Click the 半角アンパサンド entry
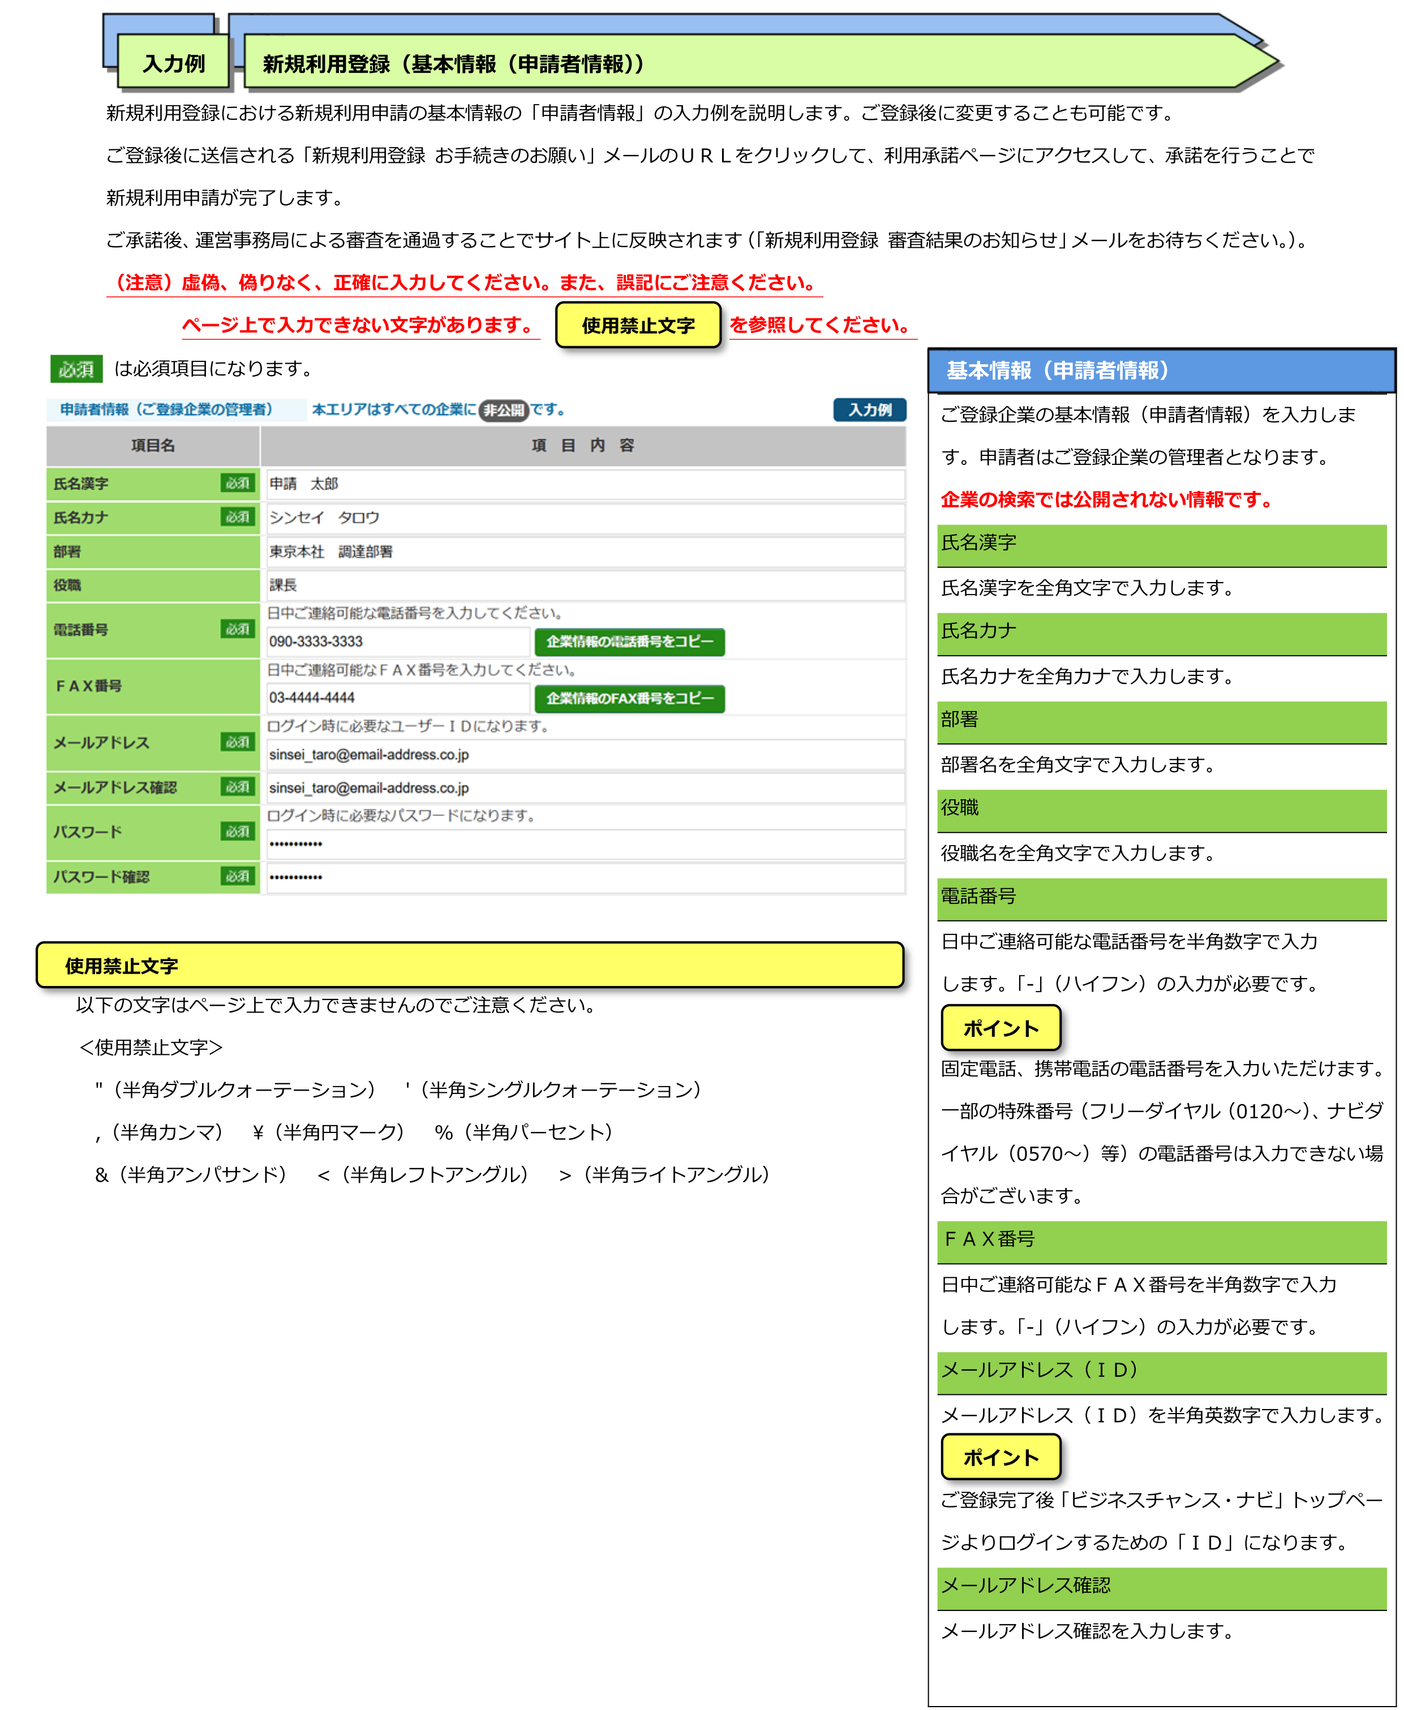Image resolution: width=1404 pixels, height=1710 pixels. coord(191,1175)
